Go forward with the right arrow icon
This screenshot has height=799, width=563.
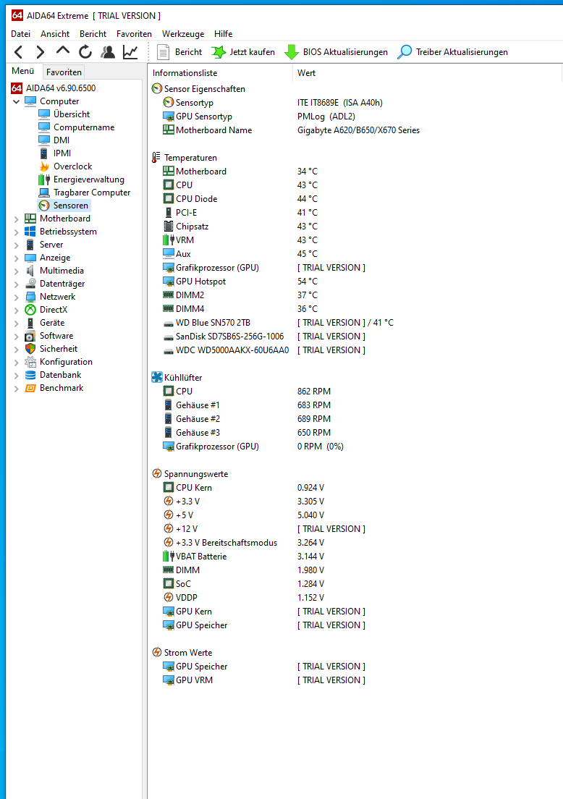coord(41,52)
